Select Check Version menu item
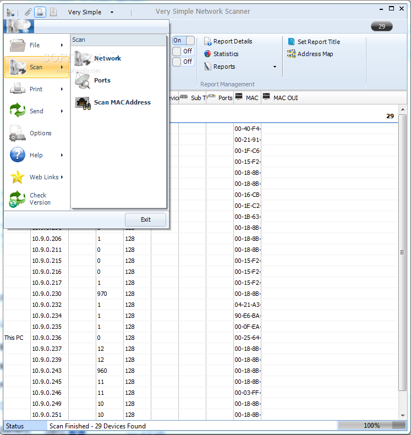 pos(37,199)
